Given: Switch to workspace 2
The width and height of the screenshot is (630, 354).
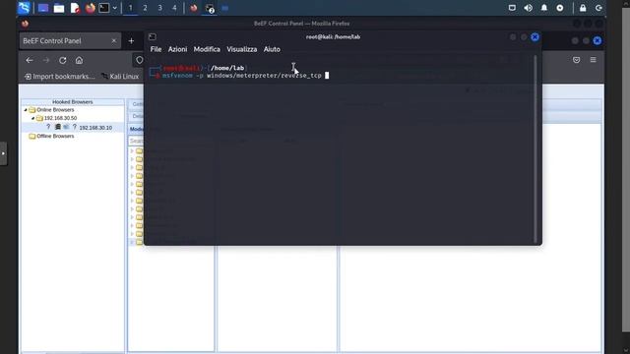Looking at the screenshot, I should coord(145,8).
